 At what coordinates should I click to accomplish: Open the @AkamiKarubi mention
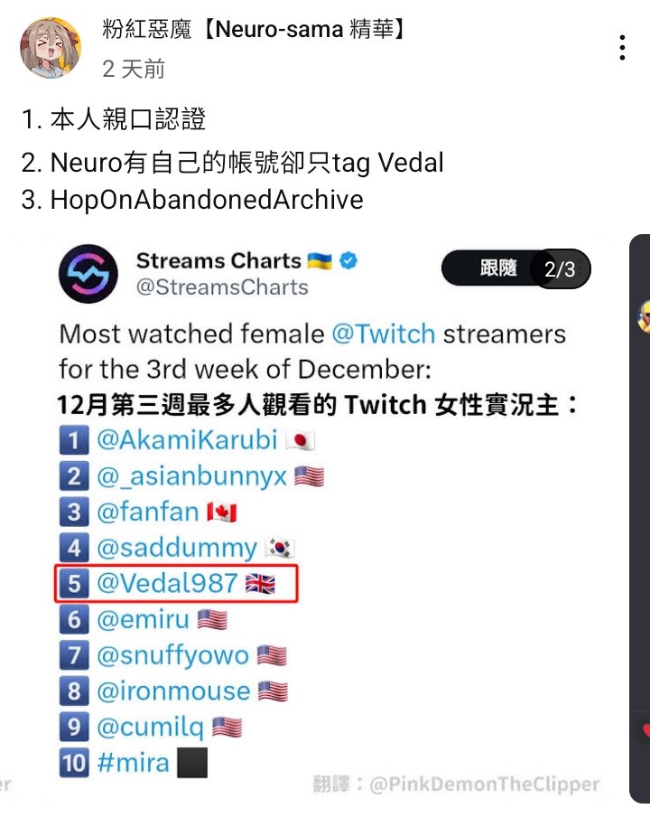tap(187, 440)
